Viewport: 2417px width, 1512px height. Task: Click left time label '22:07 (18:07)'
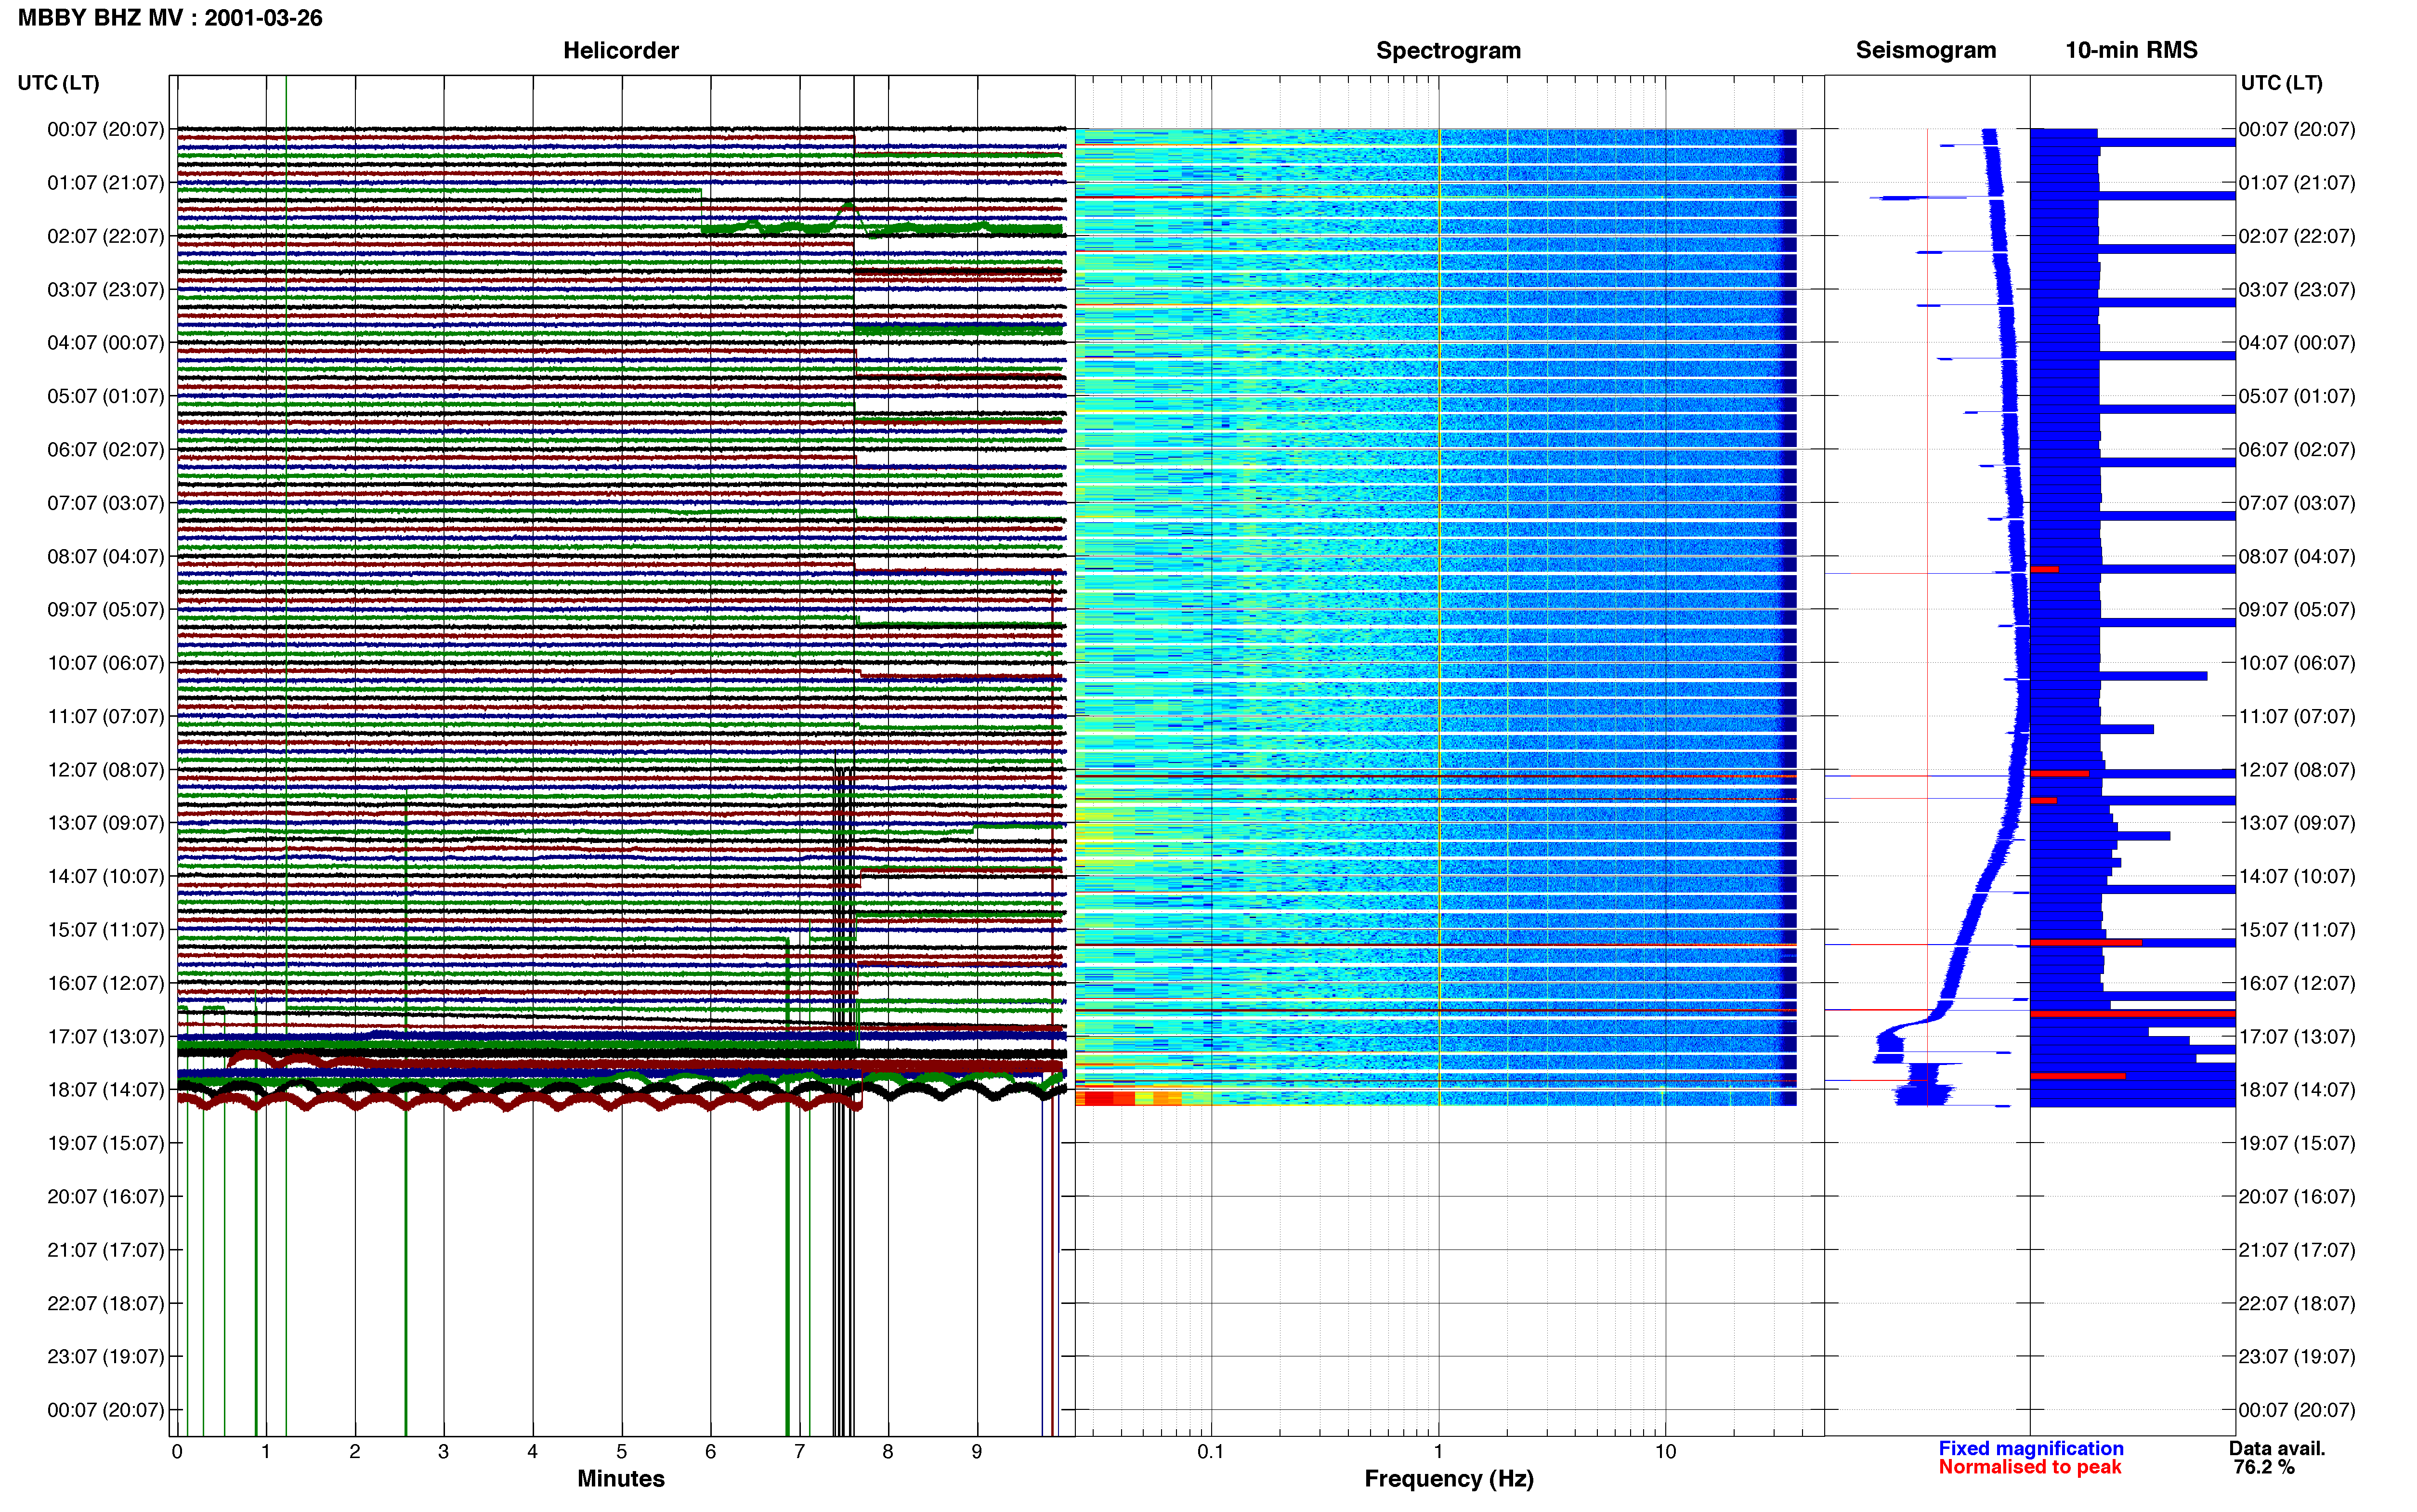click(x=105, y=1303)
